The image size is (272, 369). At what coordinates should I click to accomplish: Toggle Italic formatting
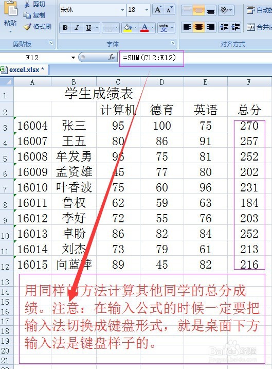tap(77, 28)
